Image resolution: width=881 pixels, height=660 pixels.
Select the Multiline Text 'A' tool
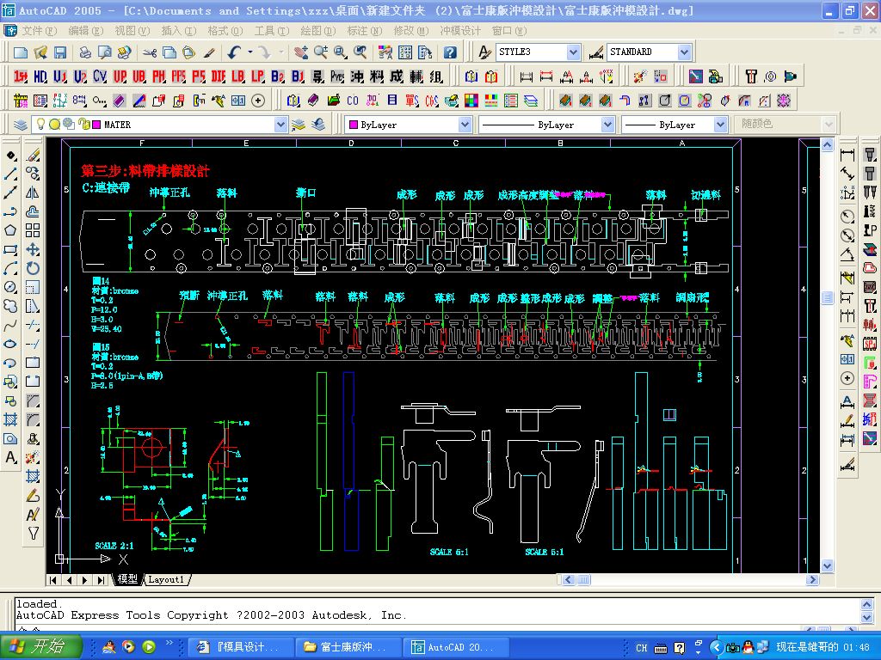click(x=10, y=458)
